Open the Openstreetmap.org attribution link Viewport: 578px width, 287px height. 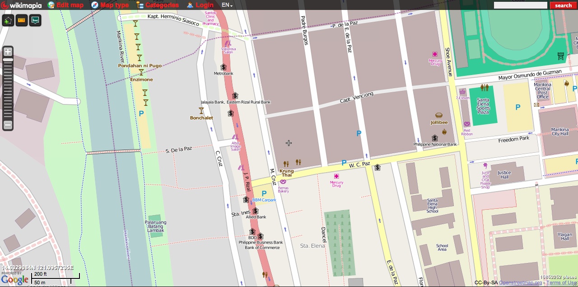pyautogui.click(x=520, y=283)
